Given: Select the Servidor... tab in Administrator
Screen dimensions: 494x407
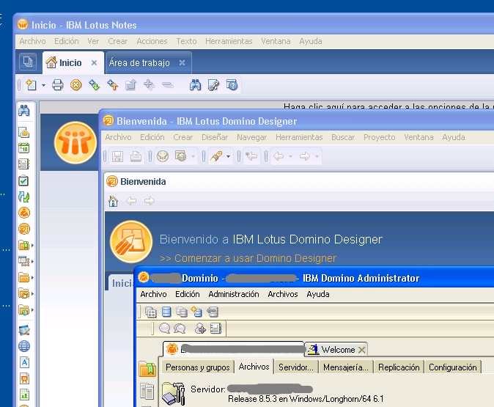Looking at the screenshot, I should pos(296,367).
